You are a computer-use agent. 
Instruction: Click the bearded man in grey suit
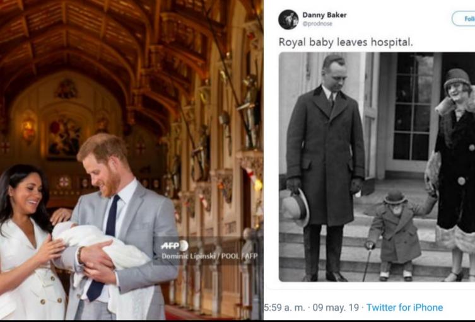(x=120, y=227)
